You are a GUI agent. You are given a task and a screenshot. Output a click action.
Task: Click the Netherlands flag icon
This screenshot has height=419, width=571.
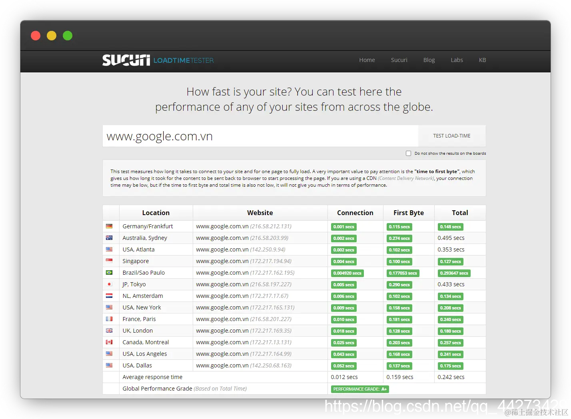pos(109,296)
